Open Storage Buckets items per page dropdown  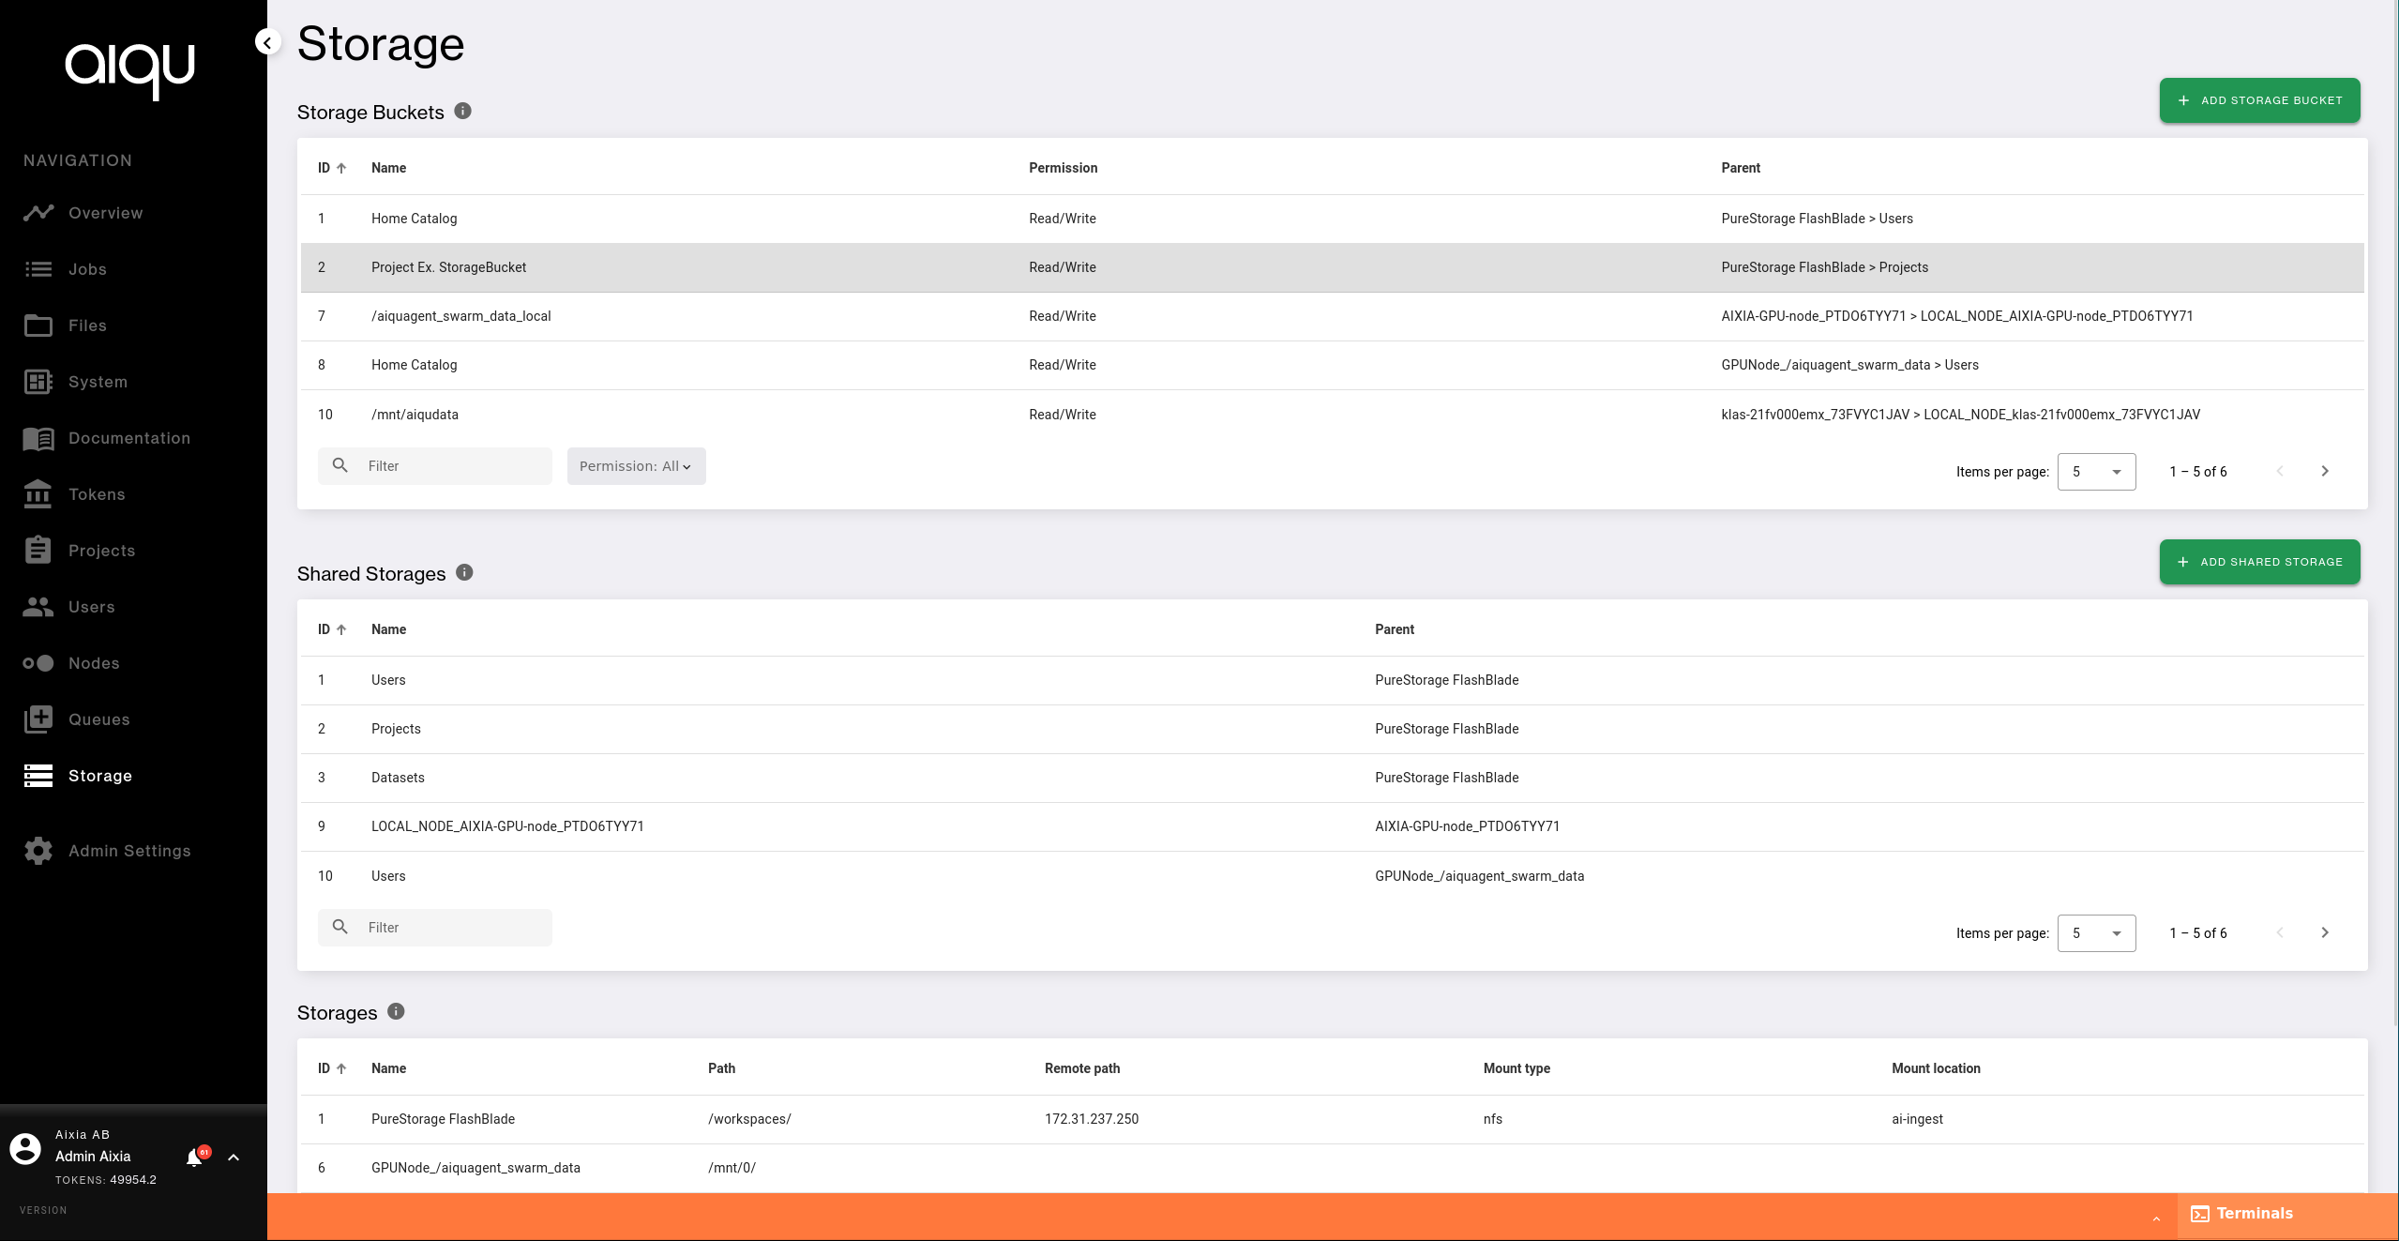click(2096, 472)
